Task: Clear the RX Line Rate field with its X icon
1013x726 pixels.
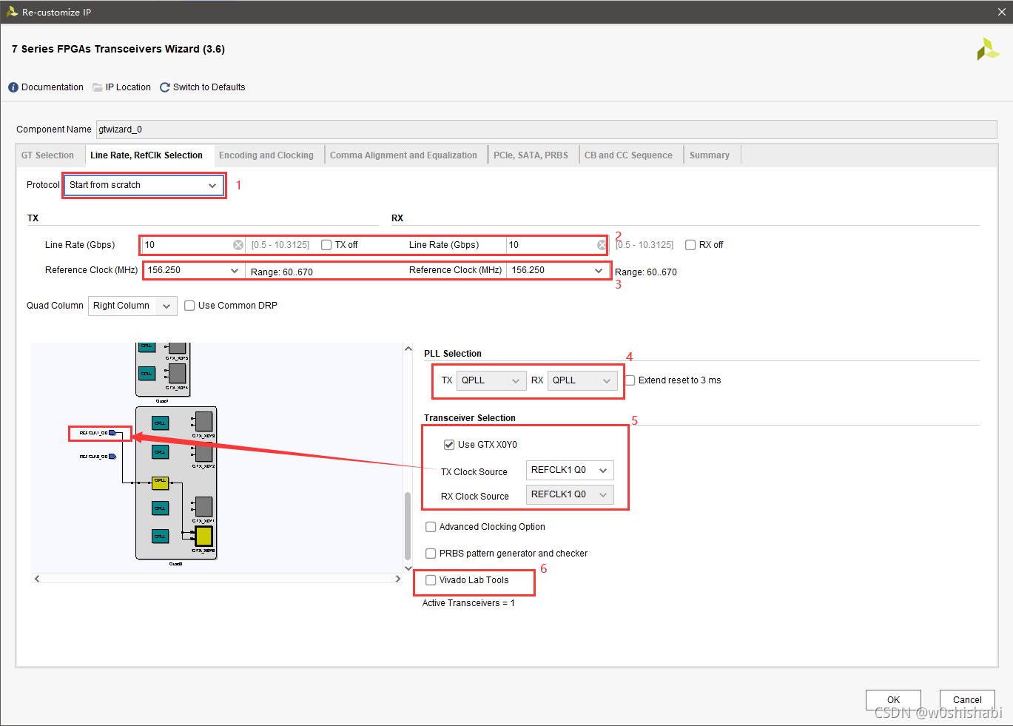Action: (x=602, y=245)
